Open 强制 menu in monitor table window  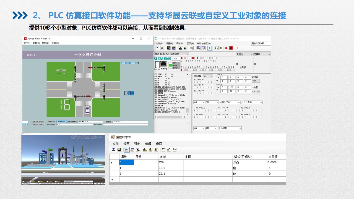tap(137, 144)
